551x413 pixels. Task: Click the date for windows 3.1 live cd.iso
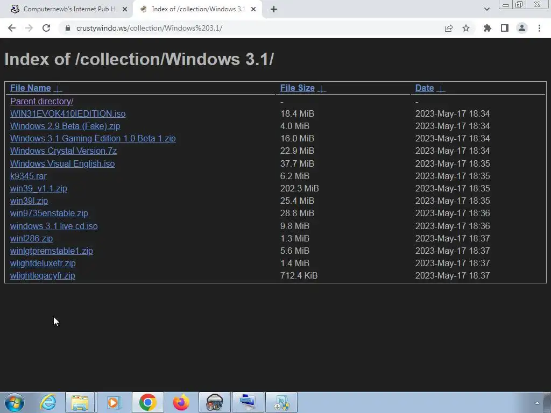point(452,226)
